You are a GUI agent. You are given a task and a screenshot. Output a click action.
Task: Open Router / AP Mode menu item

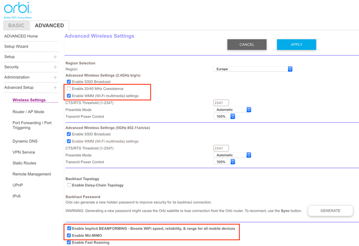28,112
